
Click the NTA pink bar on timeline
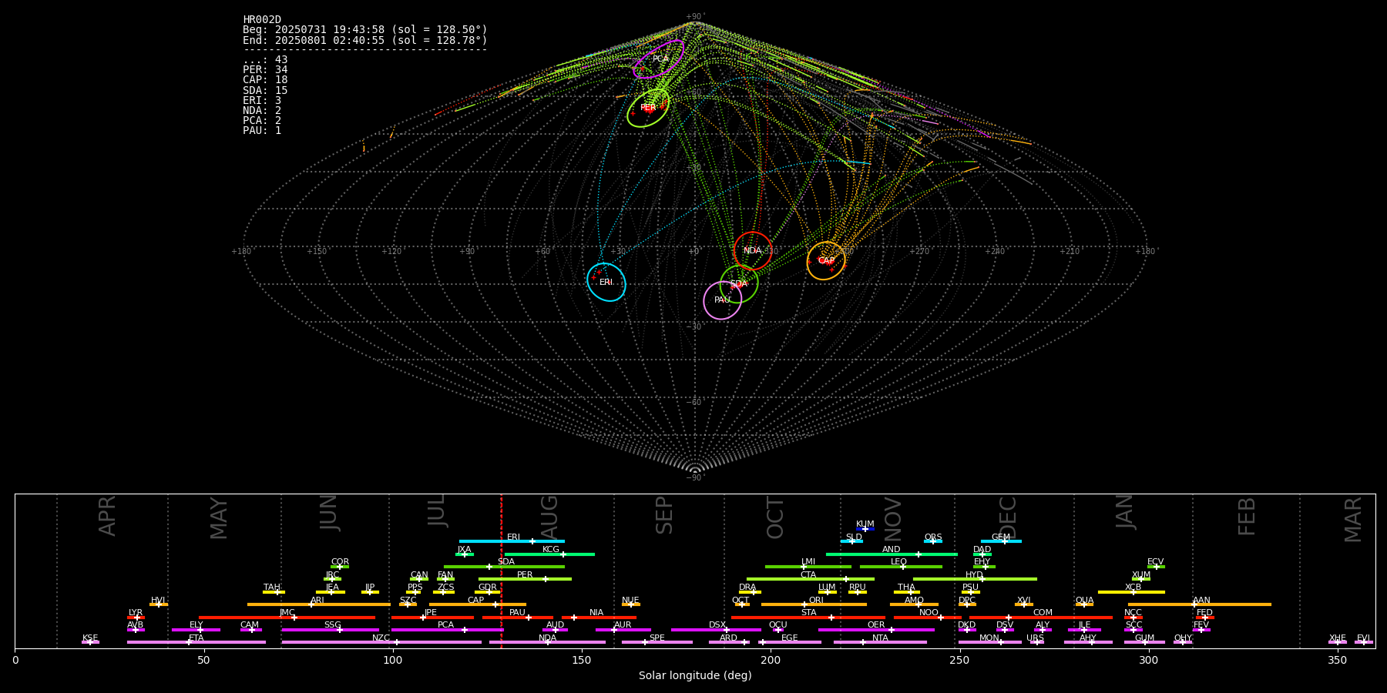[x=880, y=642]
